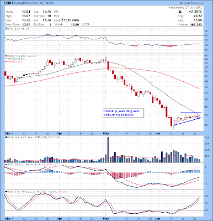Viewport: 213px width, 221px height.
Task: Click the P/E label
Action: coord(56,12)
